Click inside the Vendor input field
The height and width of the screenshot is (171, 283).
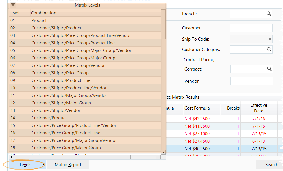[251, 81]
